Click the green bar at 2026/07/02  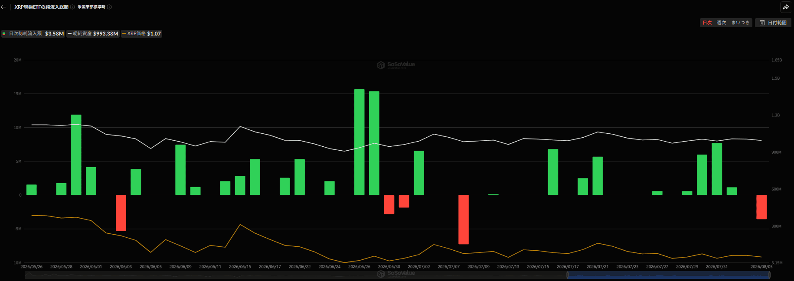pos(419,173)
